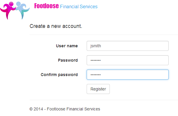
Task: Place cursor on jsmith text
Action: [95, 46]
